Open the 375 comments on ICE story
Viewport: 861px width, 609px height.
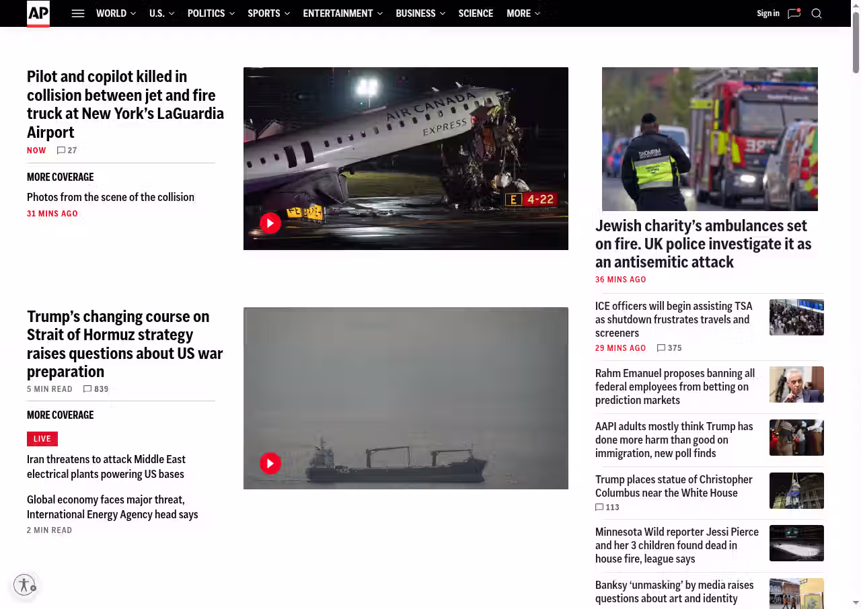(x=669, y=348)
